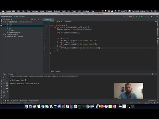Image resolution: width=159 pixels, height=119 pixels.
Task: Click run gutter arrow beside class Main
Action: [47, 25]
